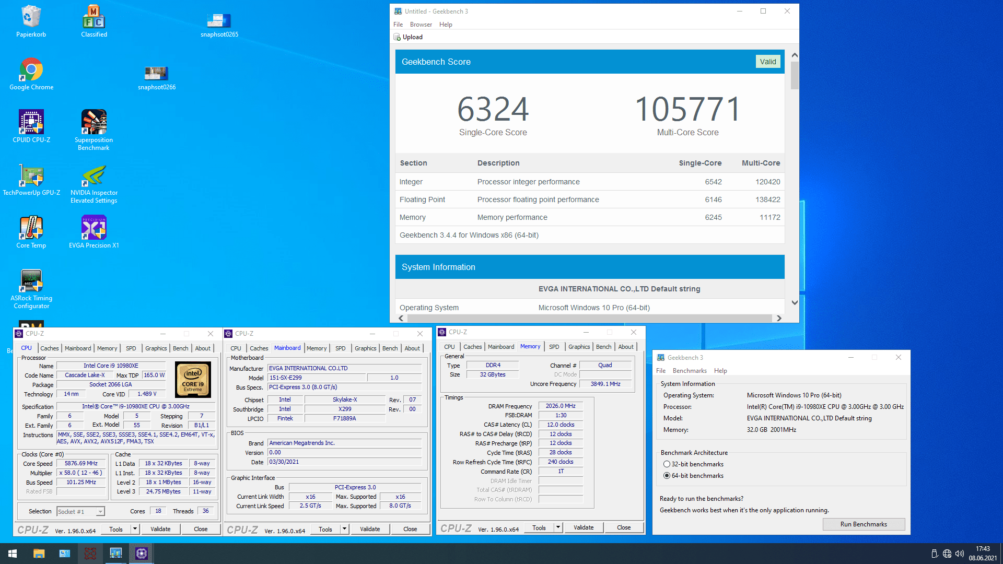
Task: Open the Classified desktop icon
Action: coord(94,21)
